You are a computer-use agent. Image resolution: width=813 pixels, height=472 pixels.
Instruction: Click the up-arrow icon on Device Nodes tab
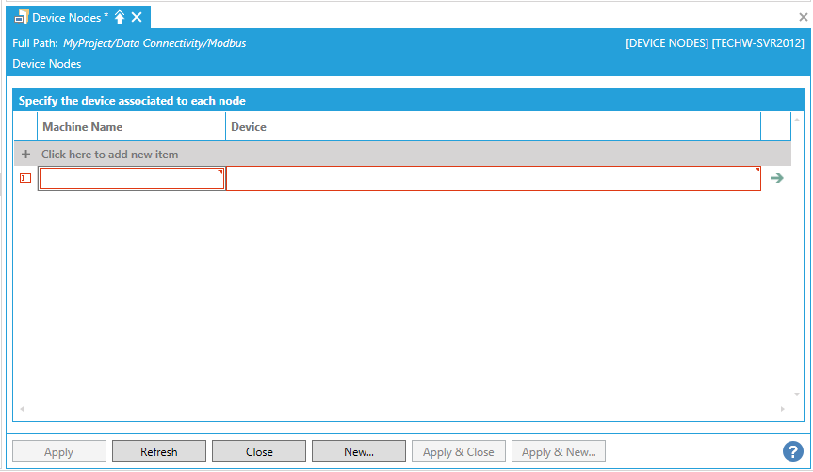(x=120, y=18)
